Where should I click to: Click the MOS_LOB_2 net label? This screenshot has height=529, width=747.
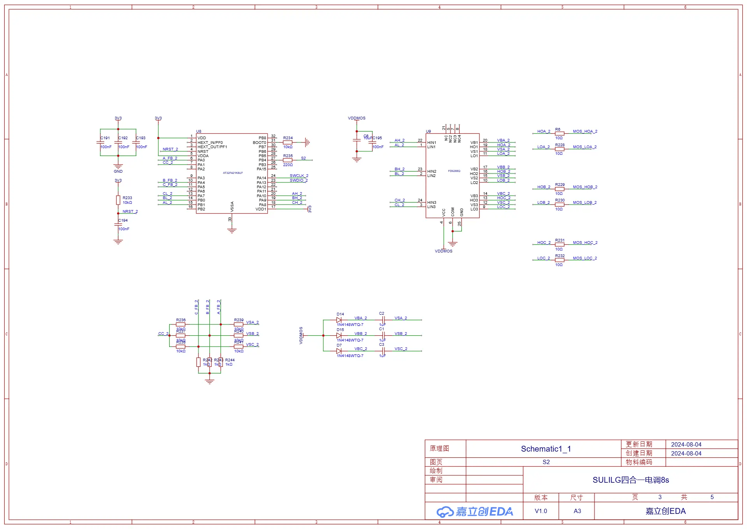coord(584,203)
